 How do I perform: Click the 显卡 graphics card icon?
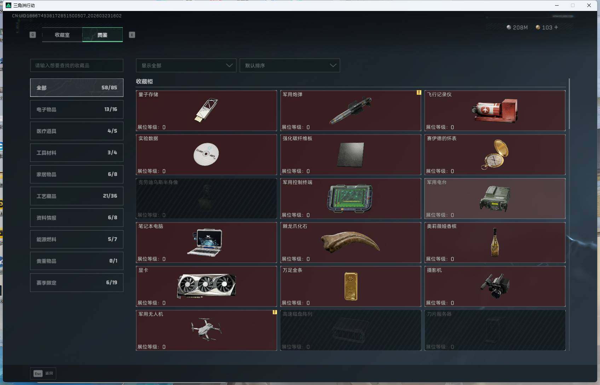coord(207,286)
